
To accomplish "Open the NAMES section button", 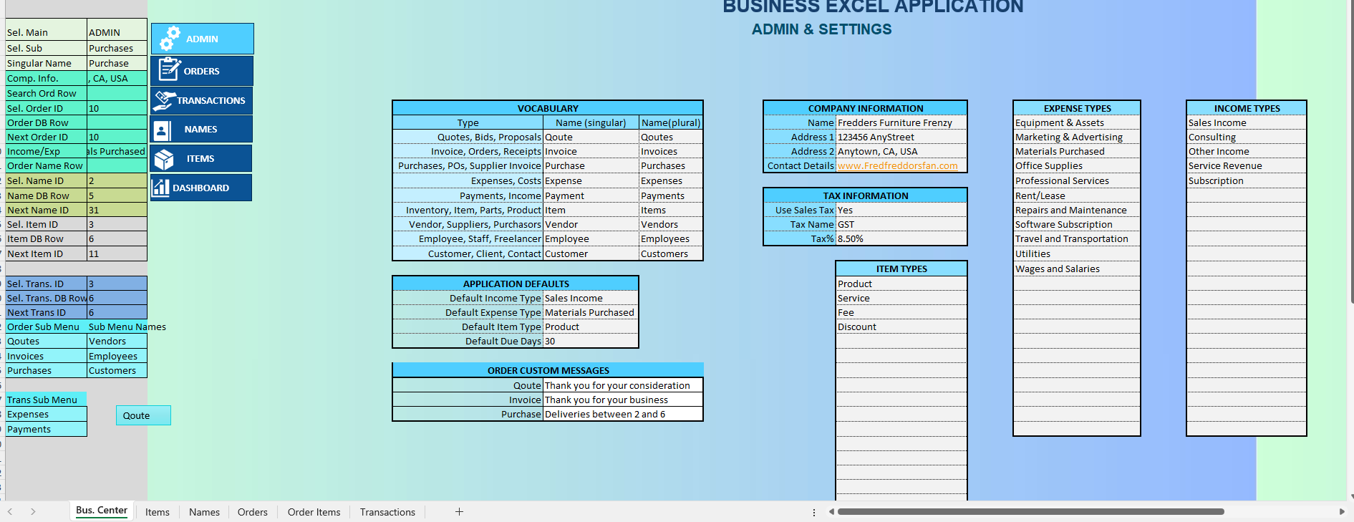I will pos(201,130).
